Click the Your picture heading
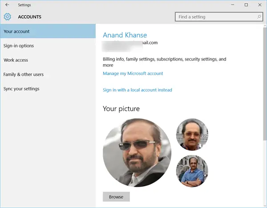The image size is (267, 208). click(x=121, y=109)
